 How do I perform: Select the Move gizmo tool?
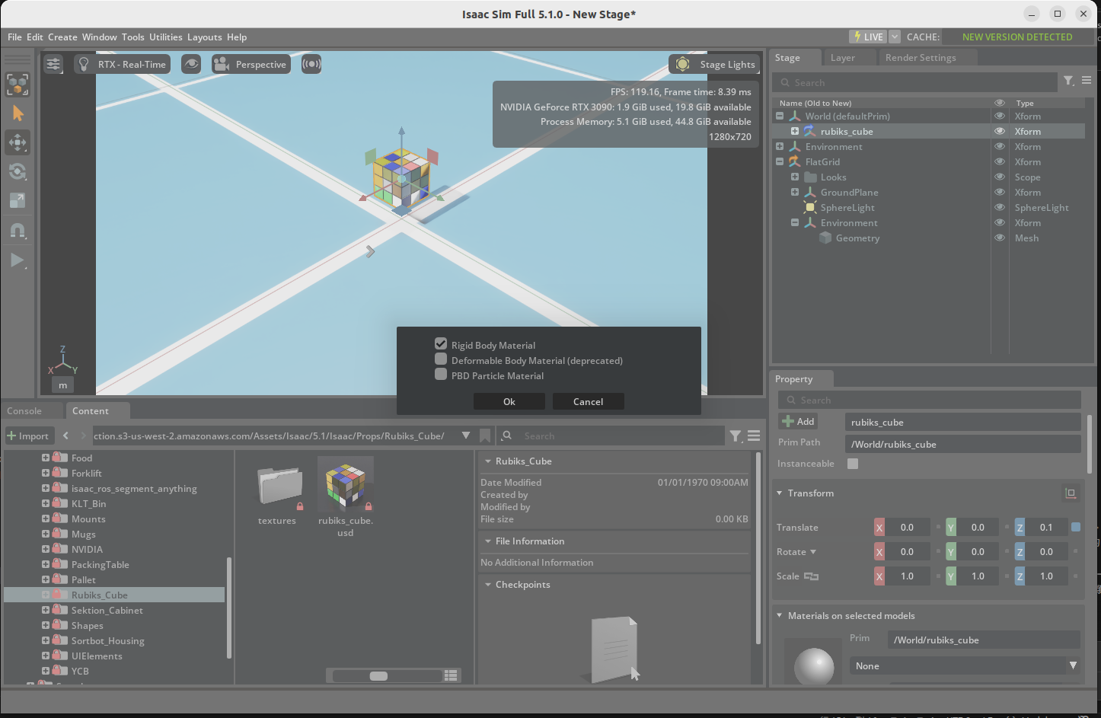point(18,142)
